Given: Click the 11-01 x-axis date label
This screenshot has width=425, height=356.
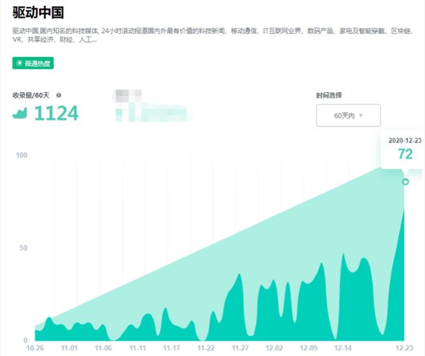Looking at the screenshot, I should coord(69,348).
